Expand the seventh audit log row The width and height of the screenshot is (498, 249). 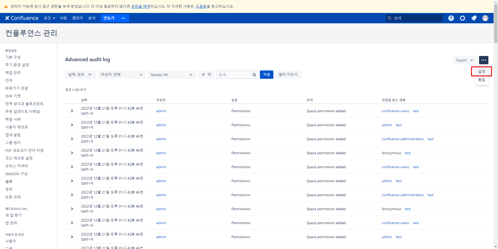click(x=72, y=195)
